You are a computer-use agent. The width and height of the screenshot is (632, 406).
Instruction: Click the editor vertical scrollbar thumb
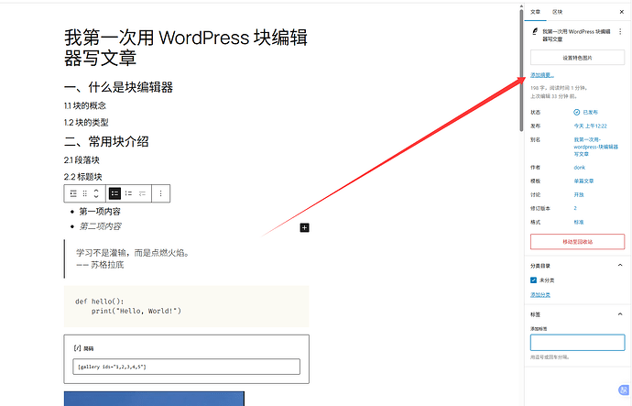521,69
